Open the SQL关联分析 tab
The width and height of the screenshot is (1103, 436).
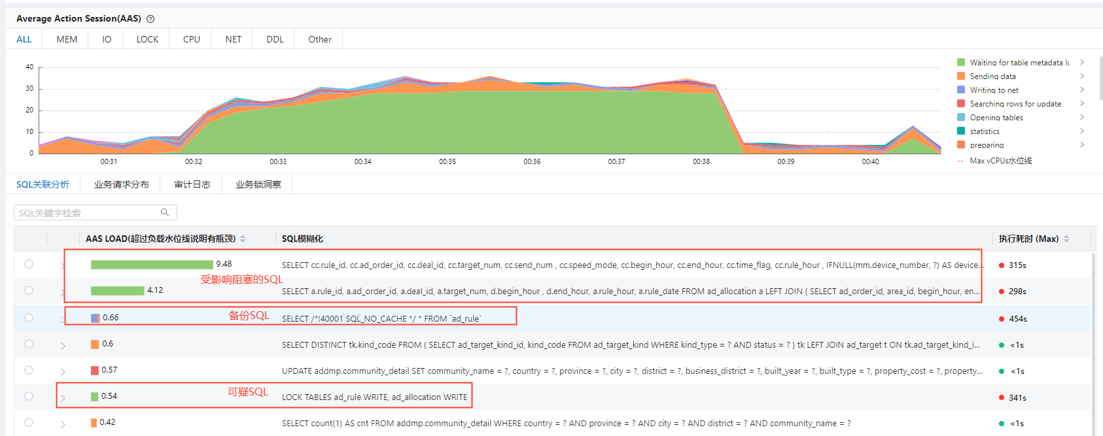point(43,184)
